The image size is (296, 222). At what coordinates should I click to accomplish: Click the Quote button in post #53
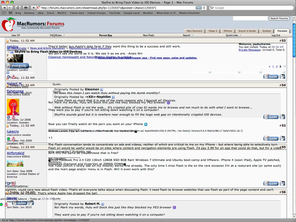[x=271, y=76]
